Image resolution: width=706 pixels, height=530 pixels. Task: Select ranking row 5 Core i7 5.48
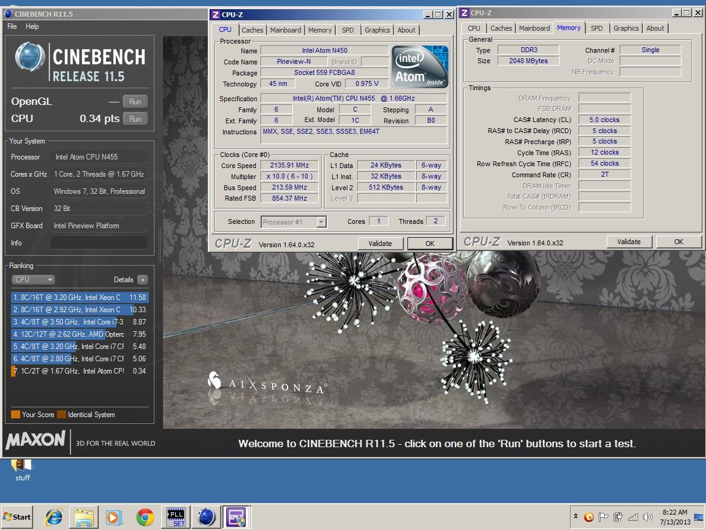(80, 347)
